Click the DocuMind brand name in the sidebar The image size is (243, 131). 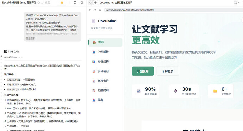pyautogui.click(x=107, y=21)
